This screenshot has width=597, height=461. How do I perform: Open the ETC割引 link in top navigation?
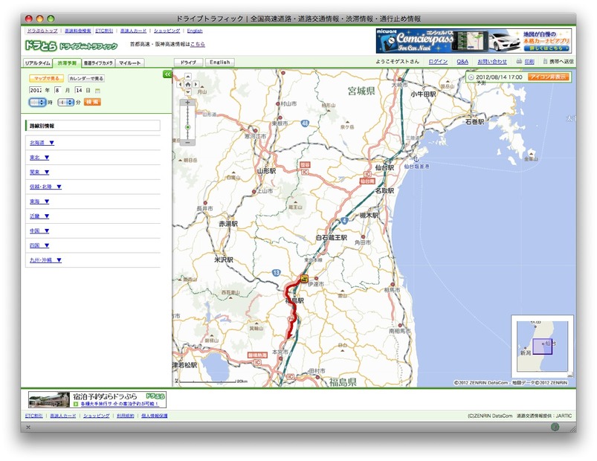tap(104, 30)
